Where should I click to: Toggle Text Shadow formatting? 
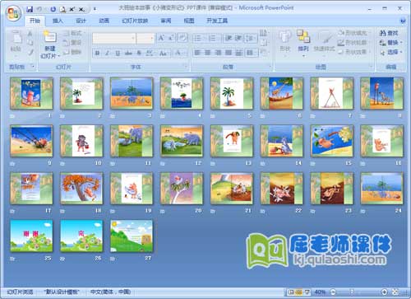(139, 53)
